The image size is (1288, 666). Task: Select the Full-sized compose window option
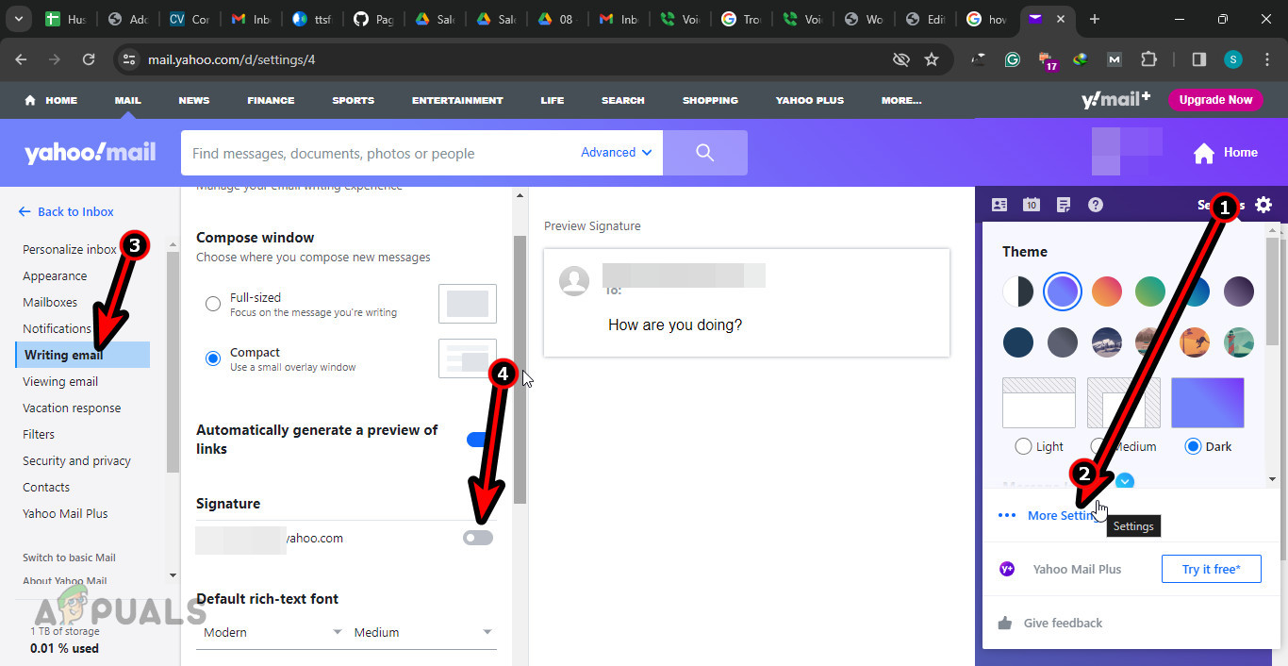coord(212,304)
